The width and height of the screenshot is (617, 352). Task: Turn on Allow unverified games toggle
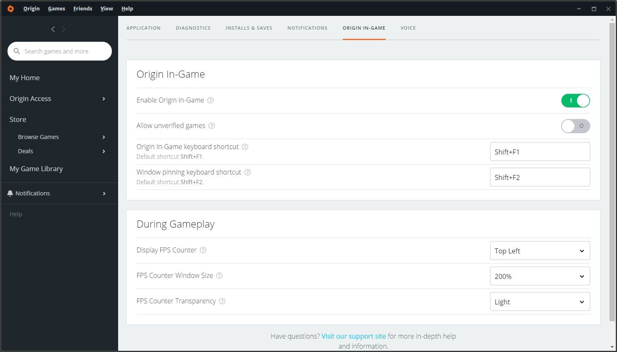click(575, 126)
